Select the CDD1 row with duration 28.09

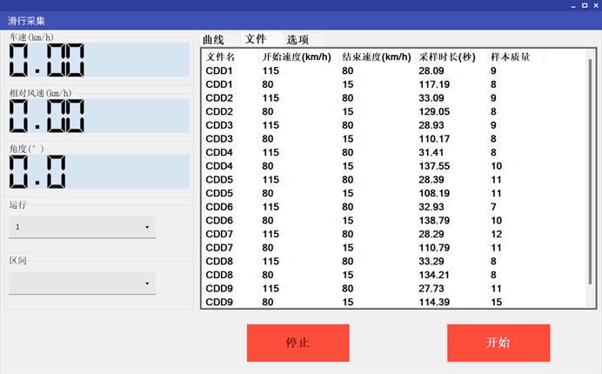coord(348,70)
